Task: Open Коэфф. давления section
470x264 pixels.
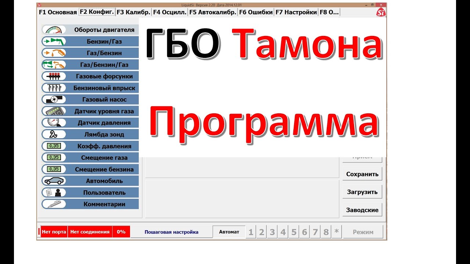Action: click(90, 146)
